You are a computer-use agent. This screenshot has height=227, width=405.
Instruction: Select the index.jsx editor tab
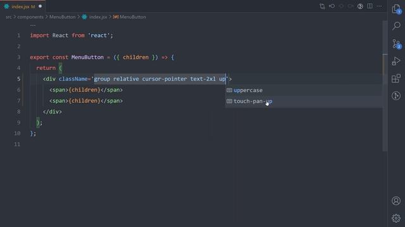pos(23,6)
